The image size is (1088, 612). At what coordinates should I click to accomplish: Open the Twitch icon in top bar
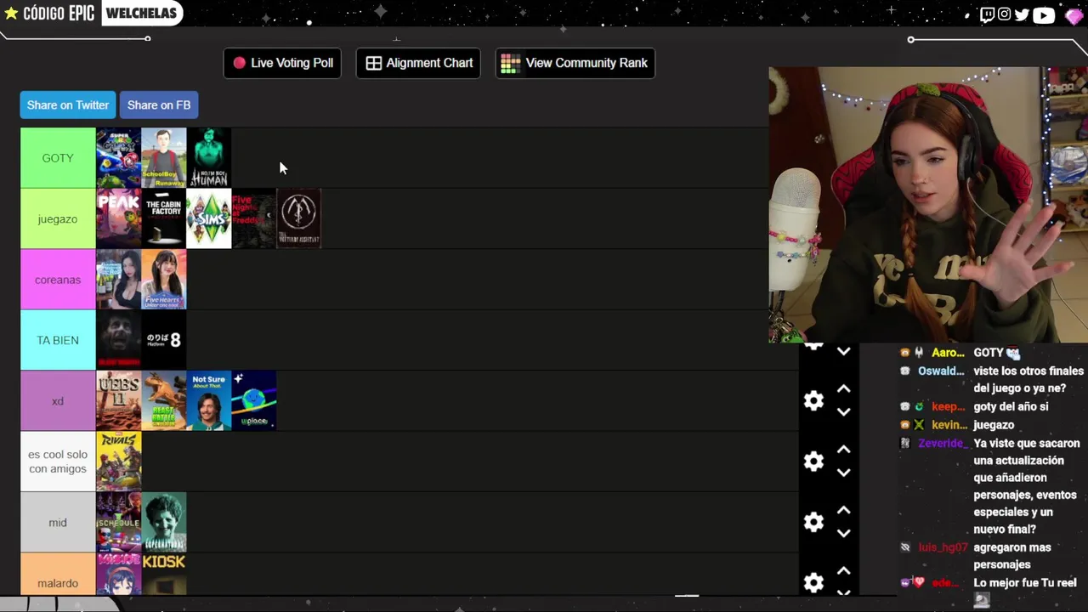(987, 14)
